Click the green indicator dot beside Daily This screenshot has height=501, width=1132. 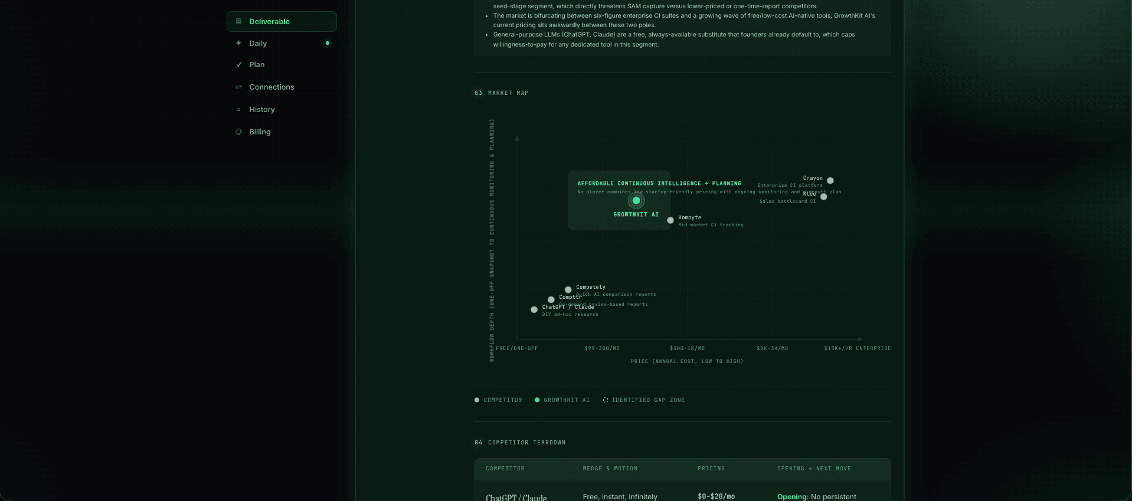pyautogui.click(x=328, y=43)
